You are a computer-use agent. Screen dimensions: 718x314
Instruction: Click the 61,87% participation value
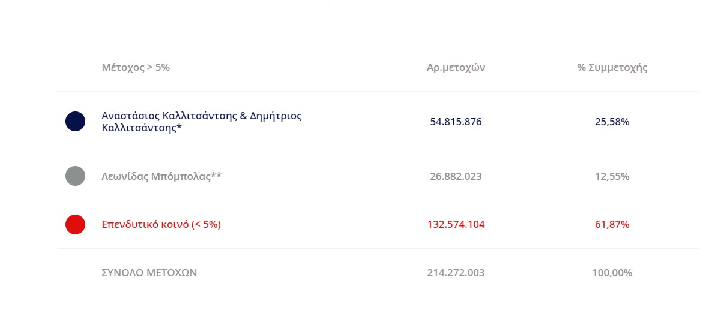612,224
